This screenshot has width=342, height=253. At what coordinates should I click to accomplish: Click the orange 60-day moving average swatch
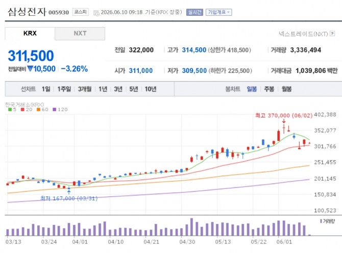coord(38,109)
